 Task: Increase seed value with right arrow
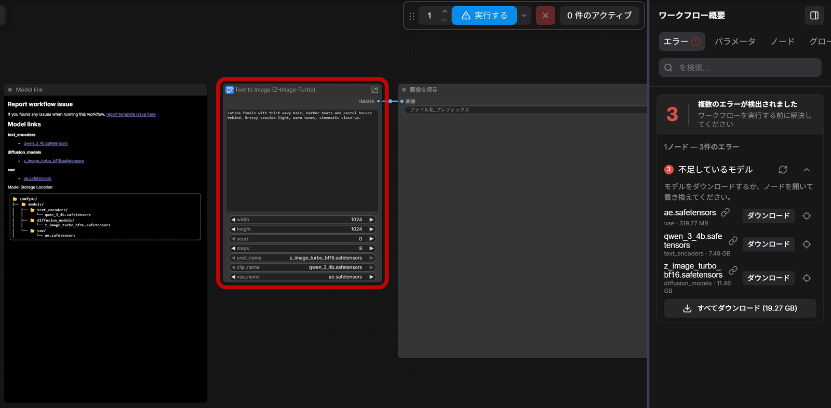(x=371, y=239)
